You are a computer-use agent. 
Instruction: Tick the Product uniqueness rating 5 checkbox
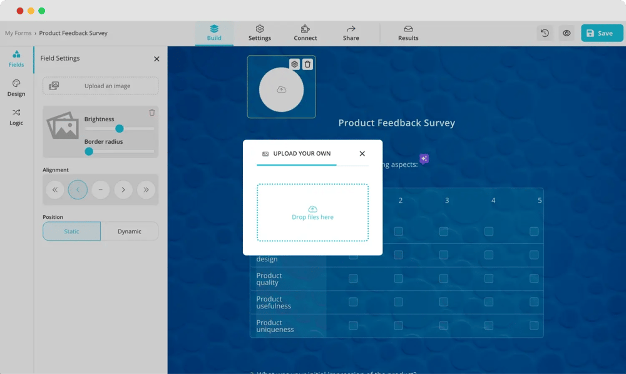534,325
